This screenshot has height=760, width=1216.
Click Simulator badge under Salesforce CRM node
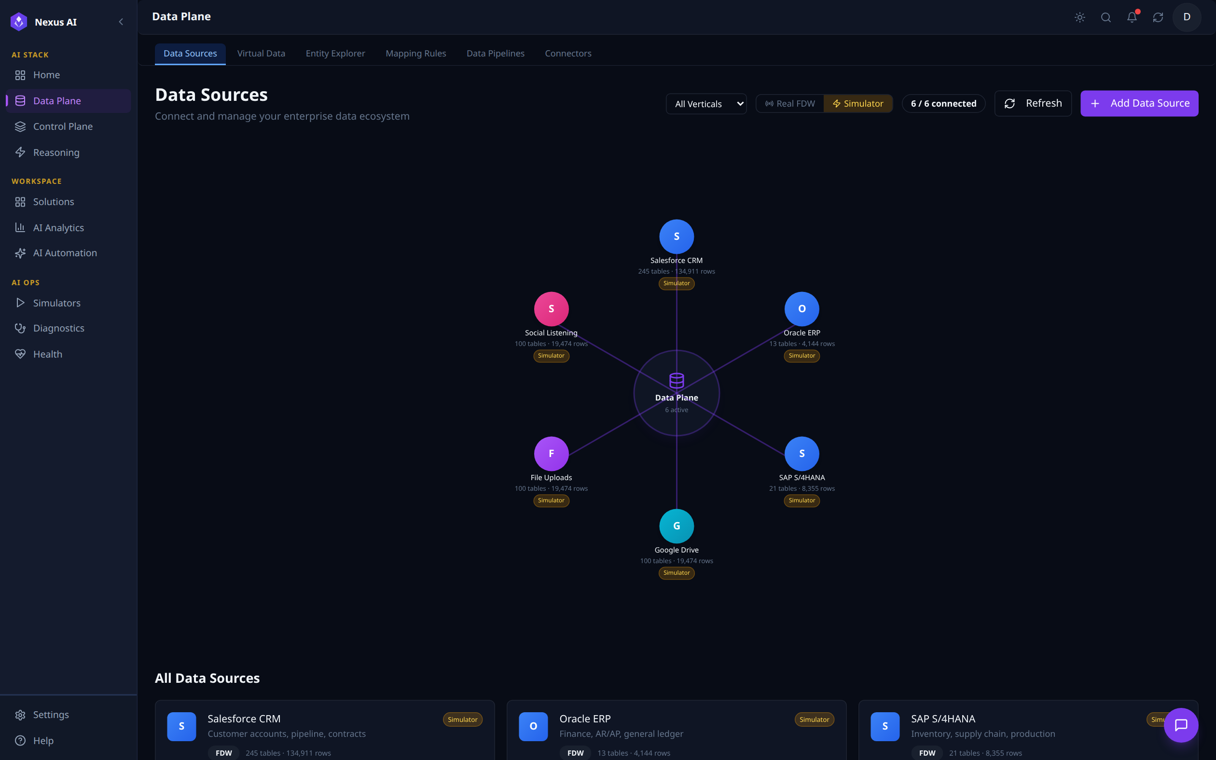[x=677, y=284]
